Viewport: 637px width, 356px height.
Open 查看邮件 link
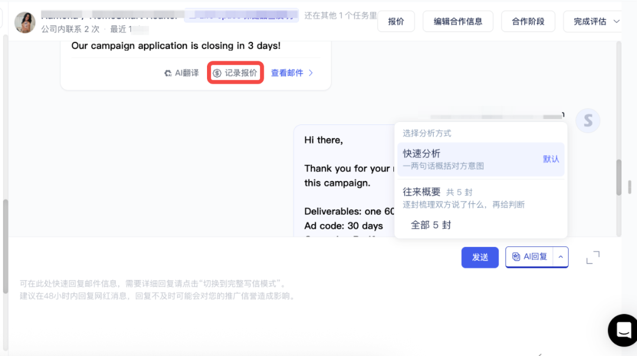point(287,73)
